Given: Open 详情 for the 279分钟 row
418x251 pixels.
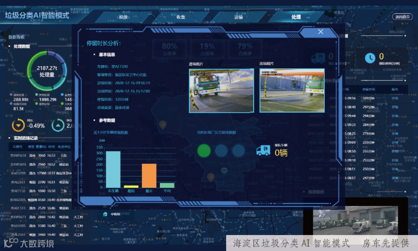Looking at the screenshot, I should pyautogui.click(x=395, y=133).
